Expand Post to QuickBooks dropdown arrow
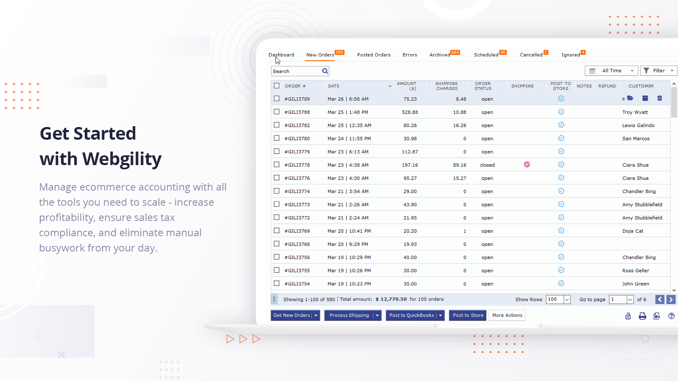 (441, 315)
